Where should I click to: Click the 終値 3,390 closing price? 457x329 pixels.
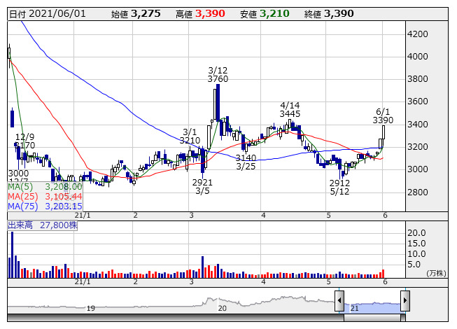(329, 14)
